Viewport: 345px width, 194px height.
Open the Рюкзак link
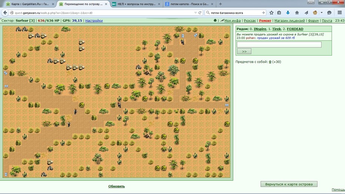click(x=250, y=20)
